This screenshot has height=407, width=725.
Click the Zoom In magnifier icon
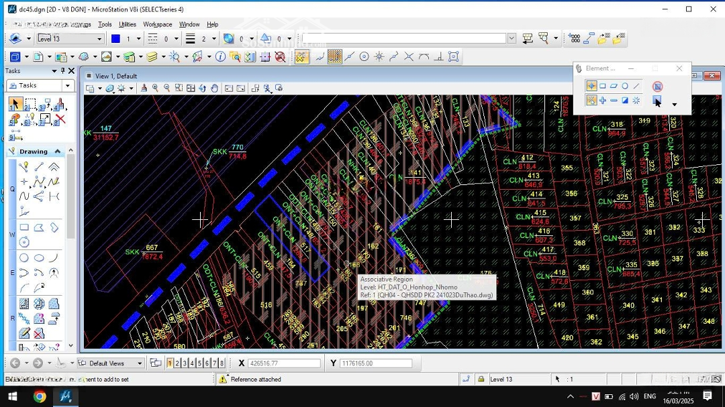tap(155, 89)
